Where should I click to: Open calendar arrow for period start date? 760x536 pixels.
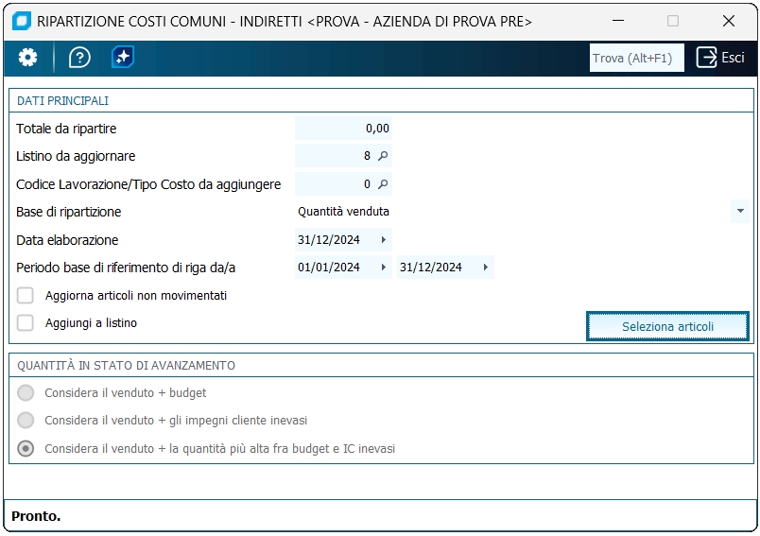click(x=384, y=267)
